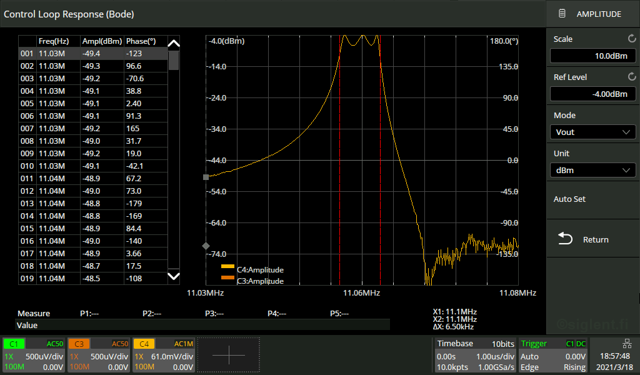Click the data table scrollbar thumb
This screenshot has width=640, height=375.
click(x=174, y=61)
